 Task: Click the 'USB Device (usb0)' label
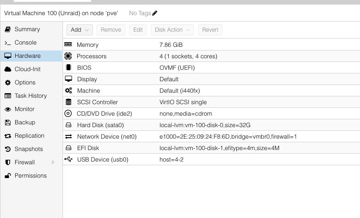click(x=103, y=159)
